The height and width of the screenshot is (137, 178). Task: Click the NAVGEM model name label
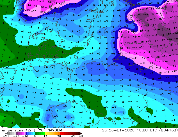click(x=54, y=130)
